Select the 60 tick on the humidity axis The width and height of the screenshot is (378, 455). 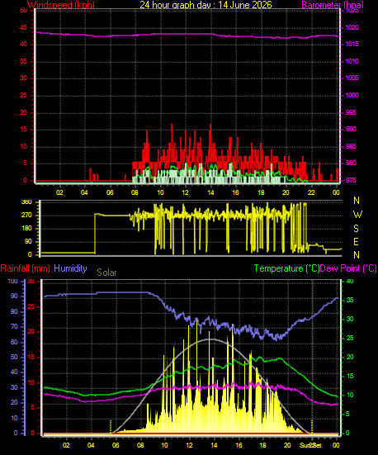[x=14, y=342]
